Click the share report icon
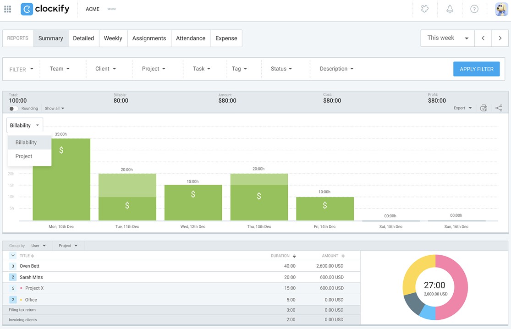The image size is (511, 329). [499, 108]
